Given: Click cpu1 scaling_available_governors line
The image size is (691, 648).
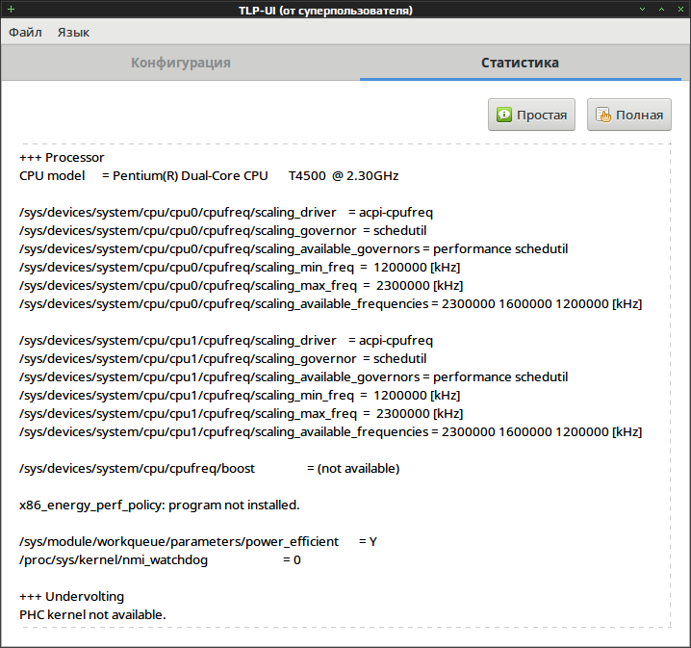Looking at the screenshot, I should 294,376.
